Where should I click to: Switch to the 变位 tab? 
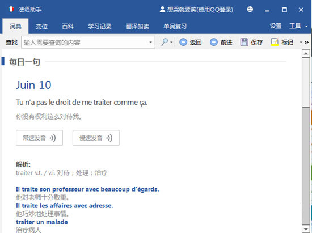click(x=41, y=26)
